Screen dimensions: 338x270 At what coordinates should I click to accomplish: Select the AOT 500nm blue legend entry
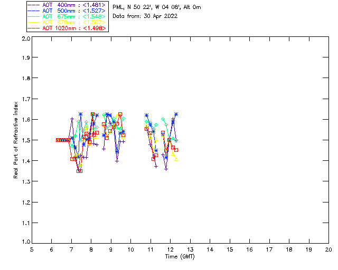pyautogui.click(x=67, y=11)
